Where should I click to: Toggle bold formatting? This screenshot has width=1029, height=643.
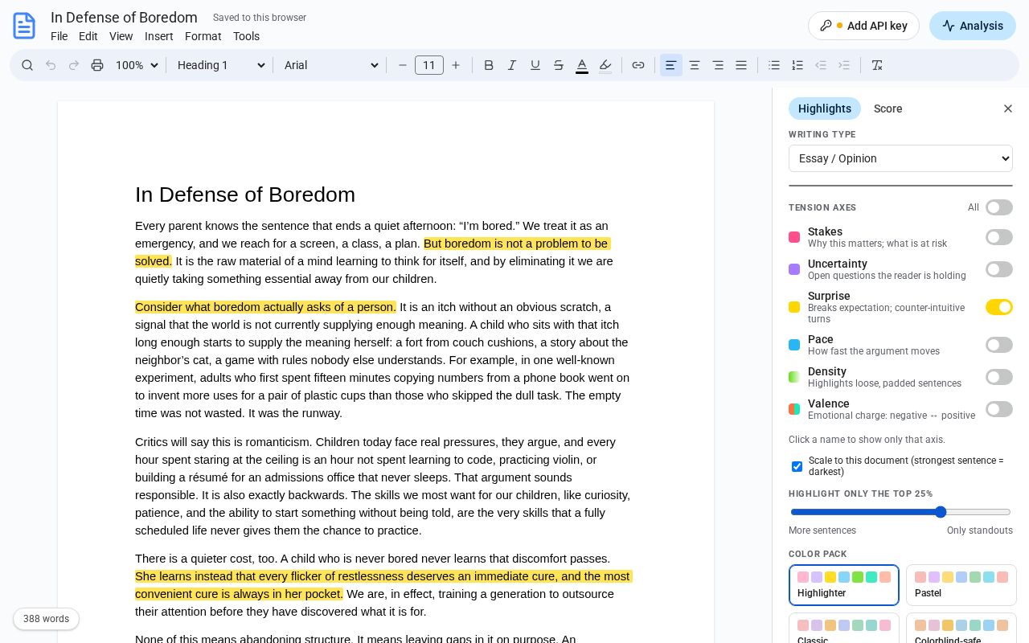489,65
